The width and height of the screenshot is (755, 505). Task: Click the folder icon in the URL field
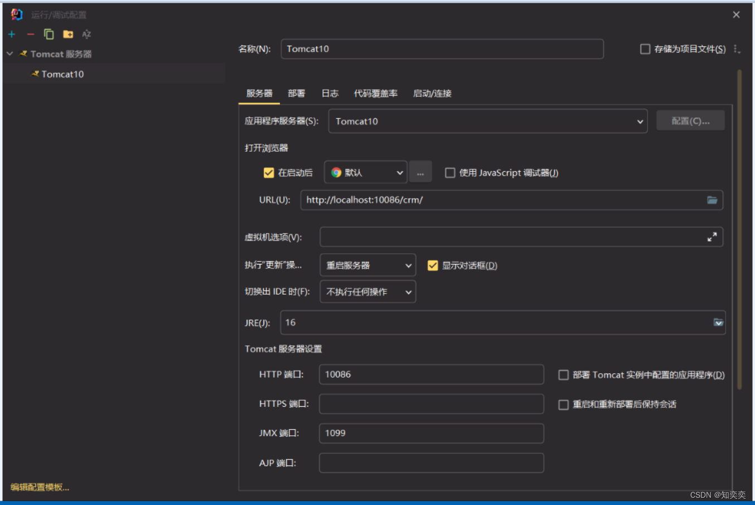coord(712,200)
